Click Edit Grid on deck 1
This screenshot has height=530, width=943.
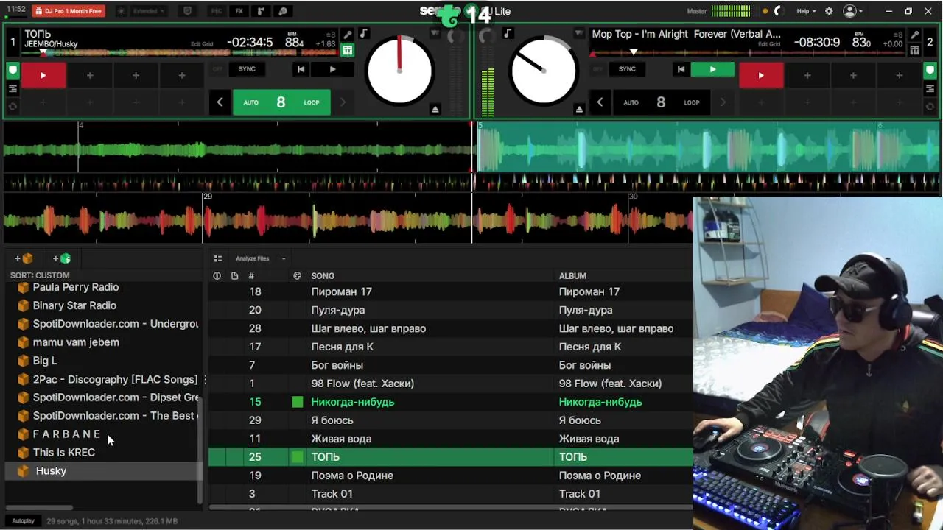[x=202, y=44]
